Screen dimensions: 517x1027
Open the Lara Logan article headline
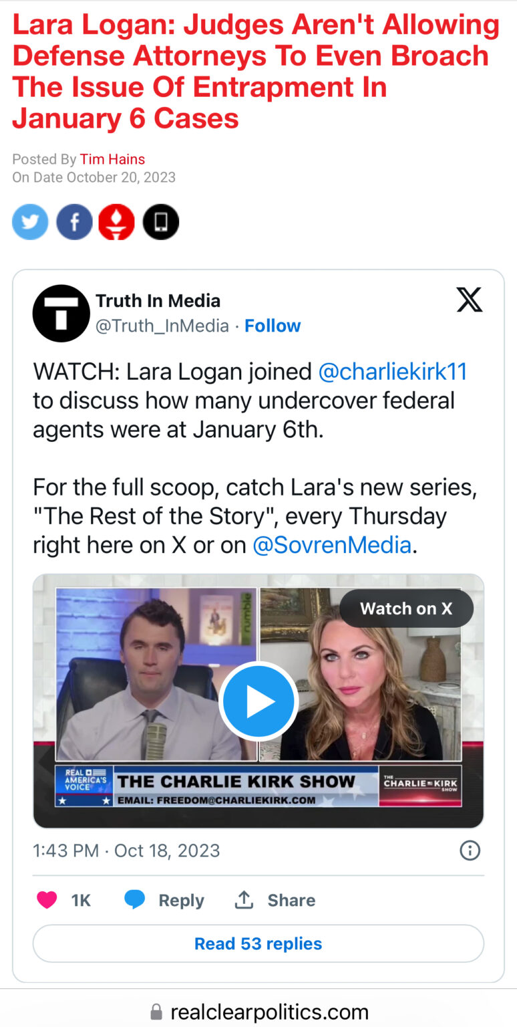(x=256, y=72)
